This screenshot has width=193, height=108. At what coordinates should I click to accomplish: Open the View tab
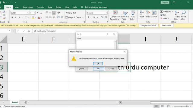point(67,7)
